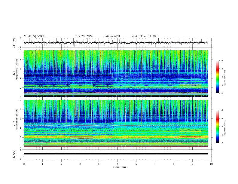Click the ch.2 'Frequency (kHz)' axis label

click(17, 120)
